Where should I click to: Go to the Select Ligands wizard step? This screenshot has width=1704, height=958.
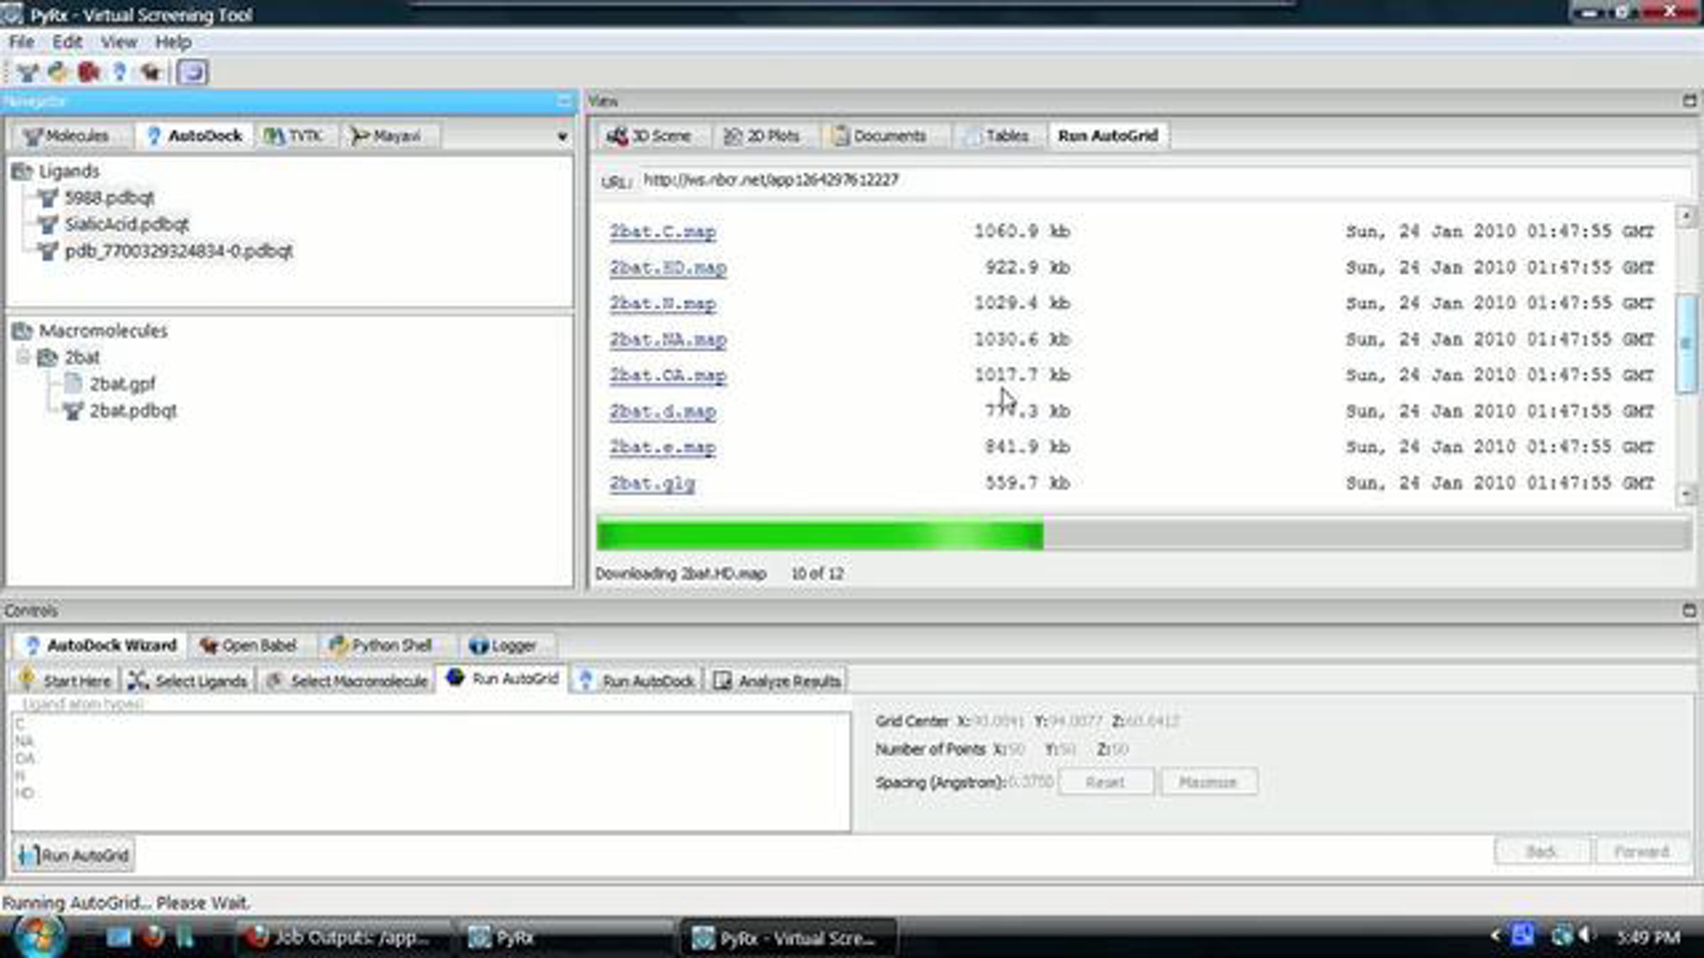point(188,681)
